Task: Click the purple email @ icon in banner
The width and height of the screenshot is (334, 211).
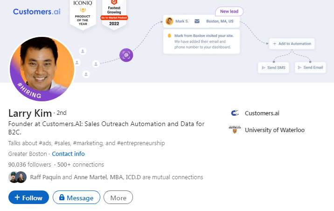Action: 126,55
